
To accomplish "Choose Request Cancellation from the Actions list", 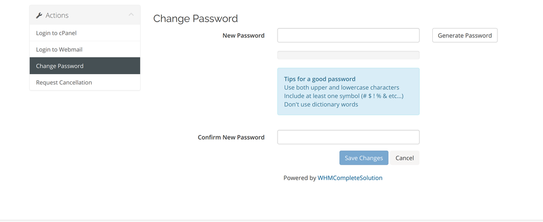I will click(x=85, y=82).
